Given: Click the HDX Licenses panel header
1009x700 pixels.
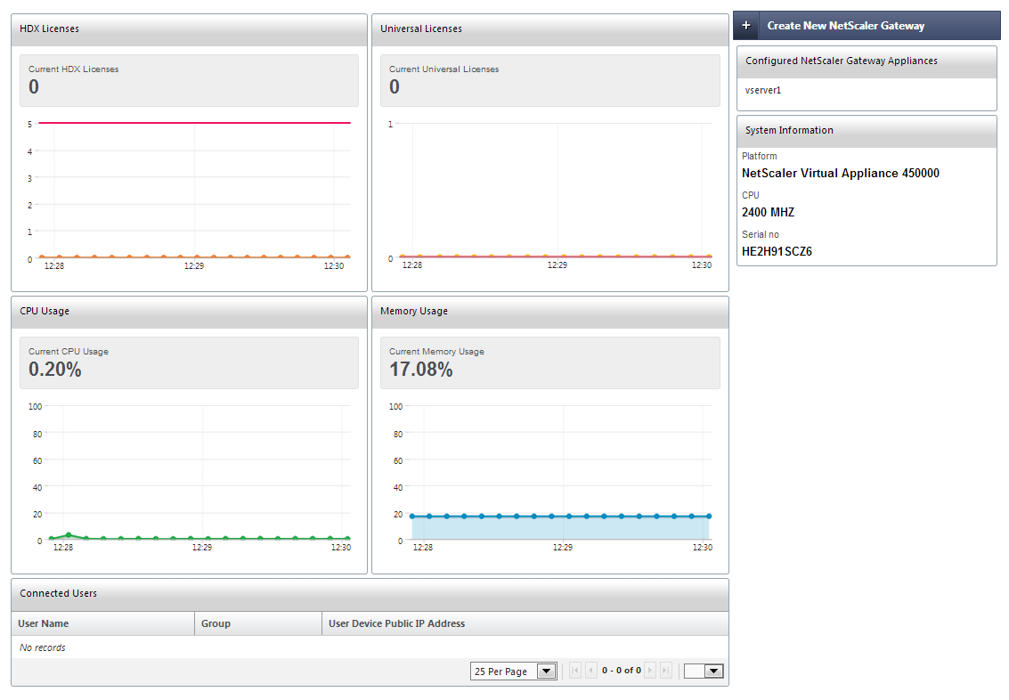Looking at the screenshot, I should (189, 28).
